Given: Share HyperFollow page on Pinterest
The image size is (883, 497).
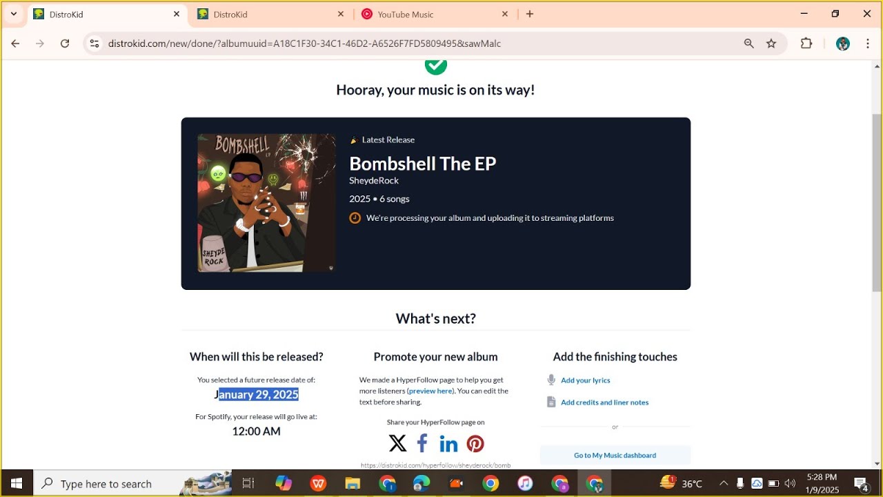Looking at the screenshot, I should pyautogui.click(x=475, y=443).
